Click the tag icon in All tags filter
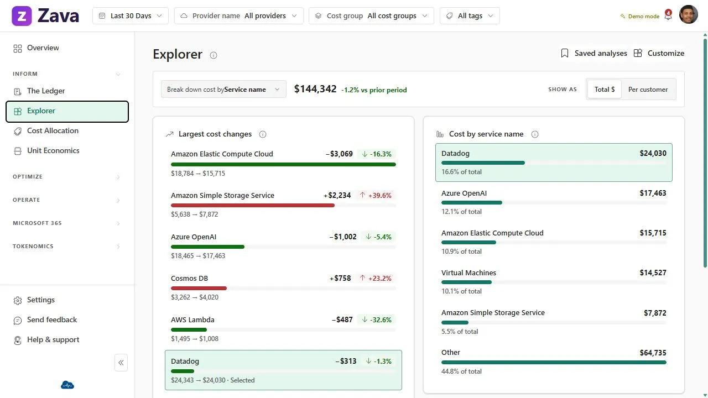This screenshot has height=398, width=708. tap(449, 16)
